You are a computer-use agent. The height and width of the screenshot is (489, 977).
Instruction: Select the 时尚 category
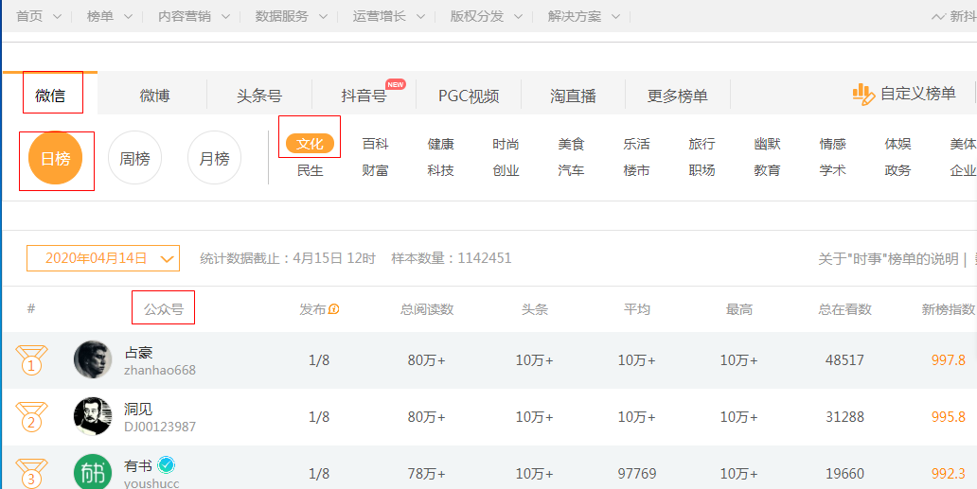click(506, 144)
